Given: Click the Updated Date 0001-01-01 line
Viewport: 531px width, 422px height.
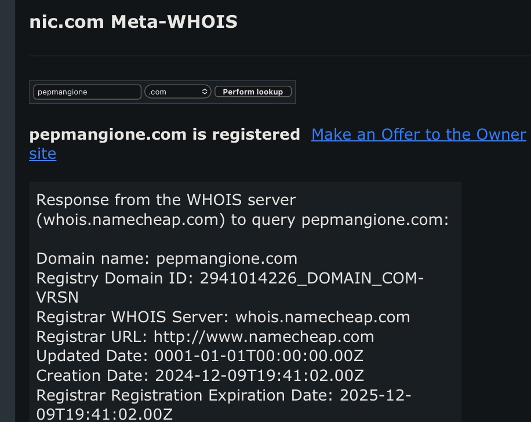Looking at the screenshot, I should pos(199,356).
